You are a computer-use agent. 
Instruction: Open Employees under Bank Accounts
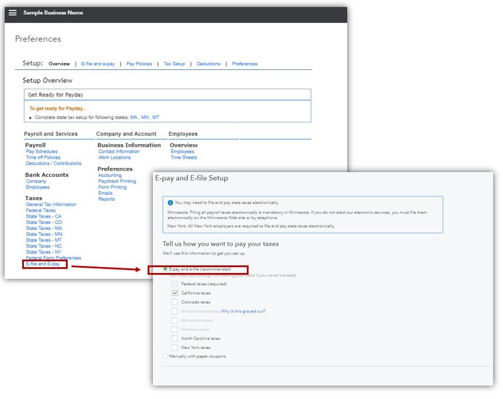pyautogui.click(x=37, y=187)
